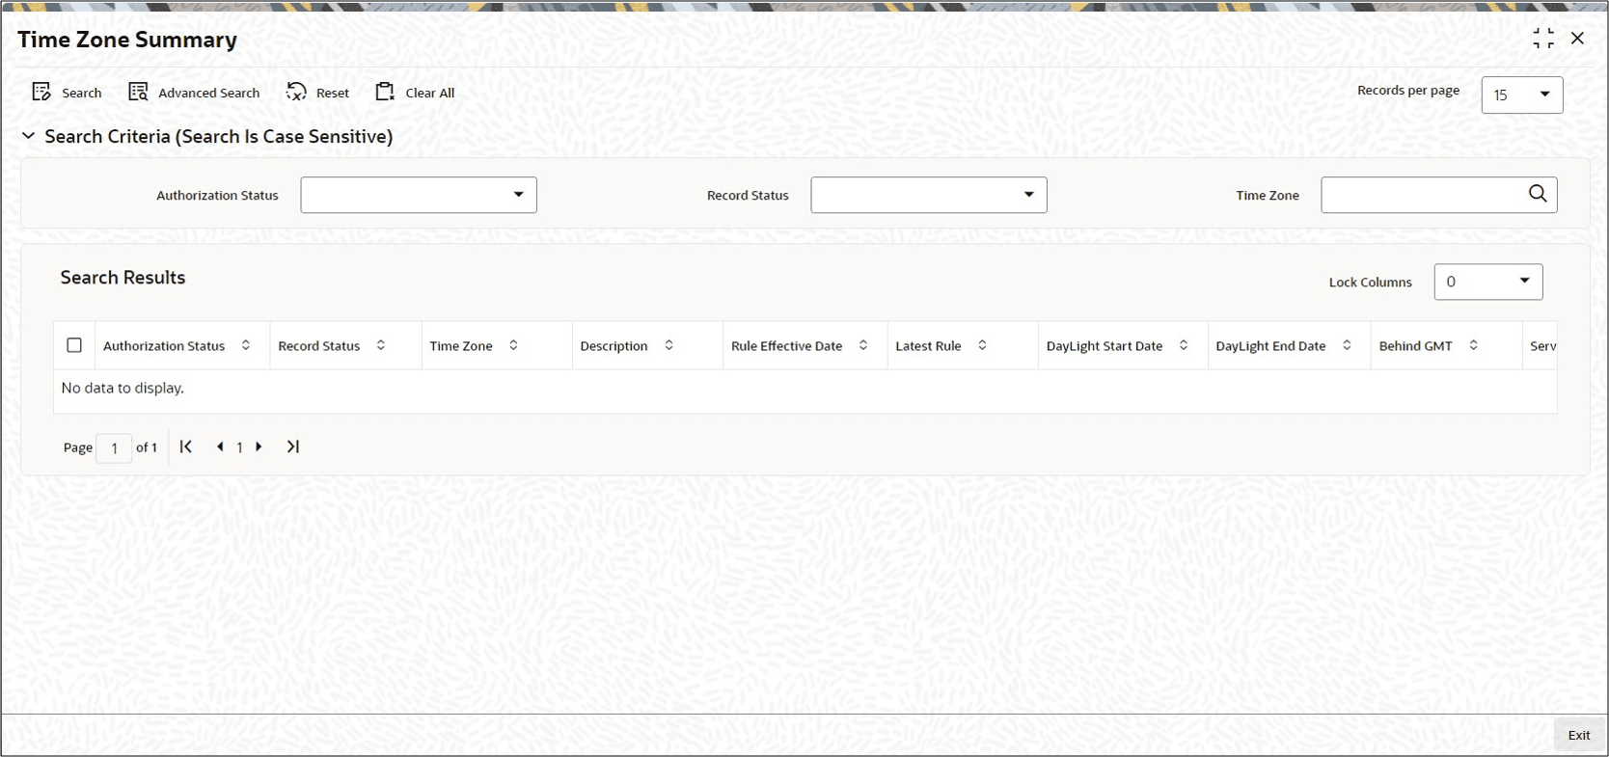1609x757 pixels.
Task: Click the Page number field
Action: click(x=114, y=447)
